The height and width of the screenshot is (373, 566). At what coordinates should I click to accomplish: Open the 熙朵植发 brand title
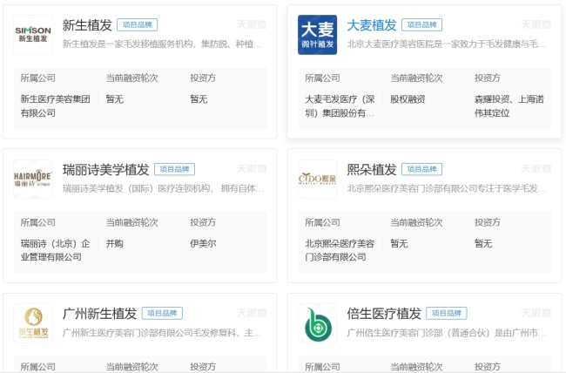click(372, 169)
